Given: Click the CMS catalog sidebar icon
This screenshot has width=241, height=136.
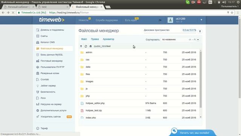Looking at the screenshot, I should 38,42.
